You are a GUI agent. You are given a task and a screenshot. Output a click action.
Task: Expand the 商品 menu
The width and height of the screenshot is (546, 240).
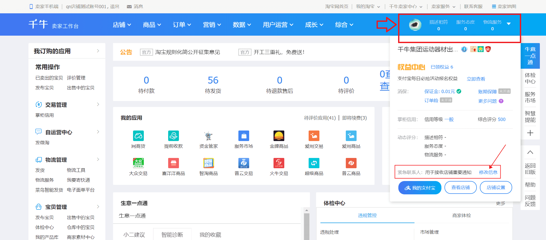coord(152,25)
